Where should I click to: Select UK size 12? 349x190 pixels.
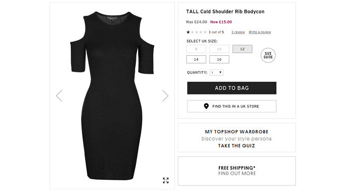(x=243, y=49)
